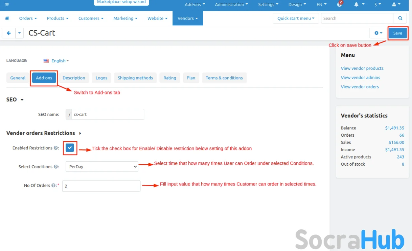Click the Save button

tap(397, 33)
